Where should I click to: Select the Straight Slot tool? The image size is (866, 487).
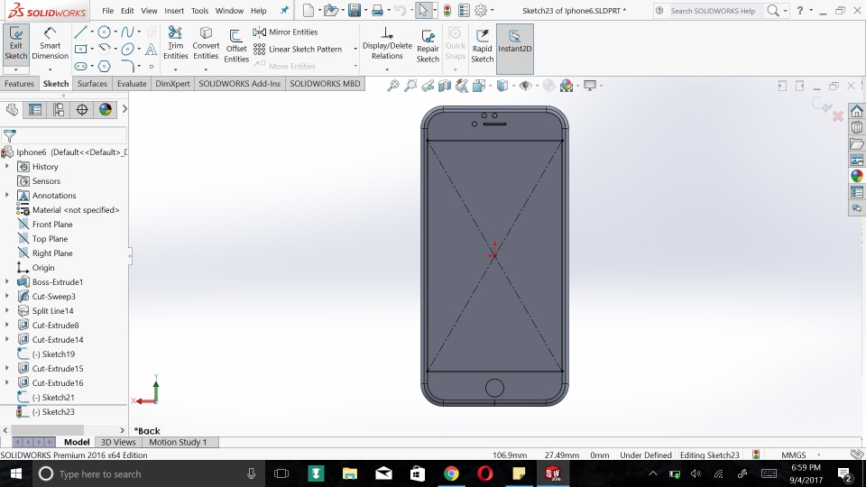(80, 66)
